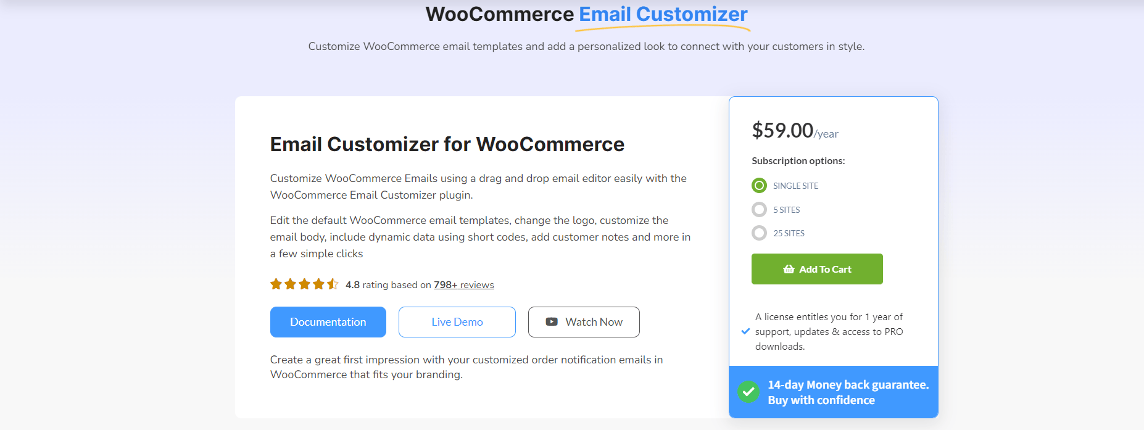Open the 798+ reviews link
Image resolution: width=1144 pixels, height=430 pixels.
(463, 284)
